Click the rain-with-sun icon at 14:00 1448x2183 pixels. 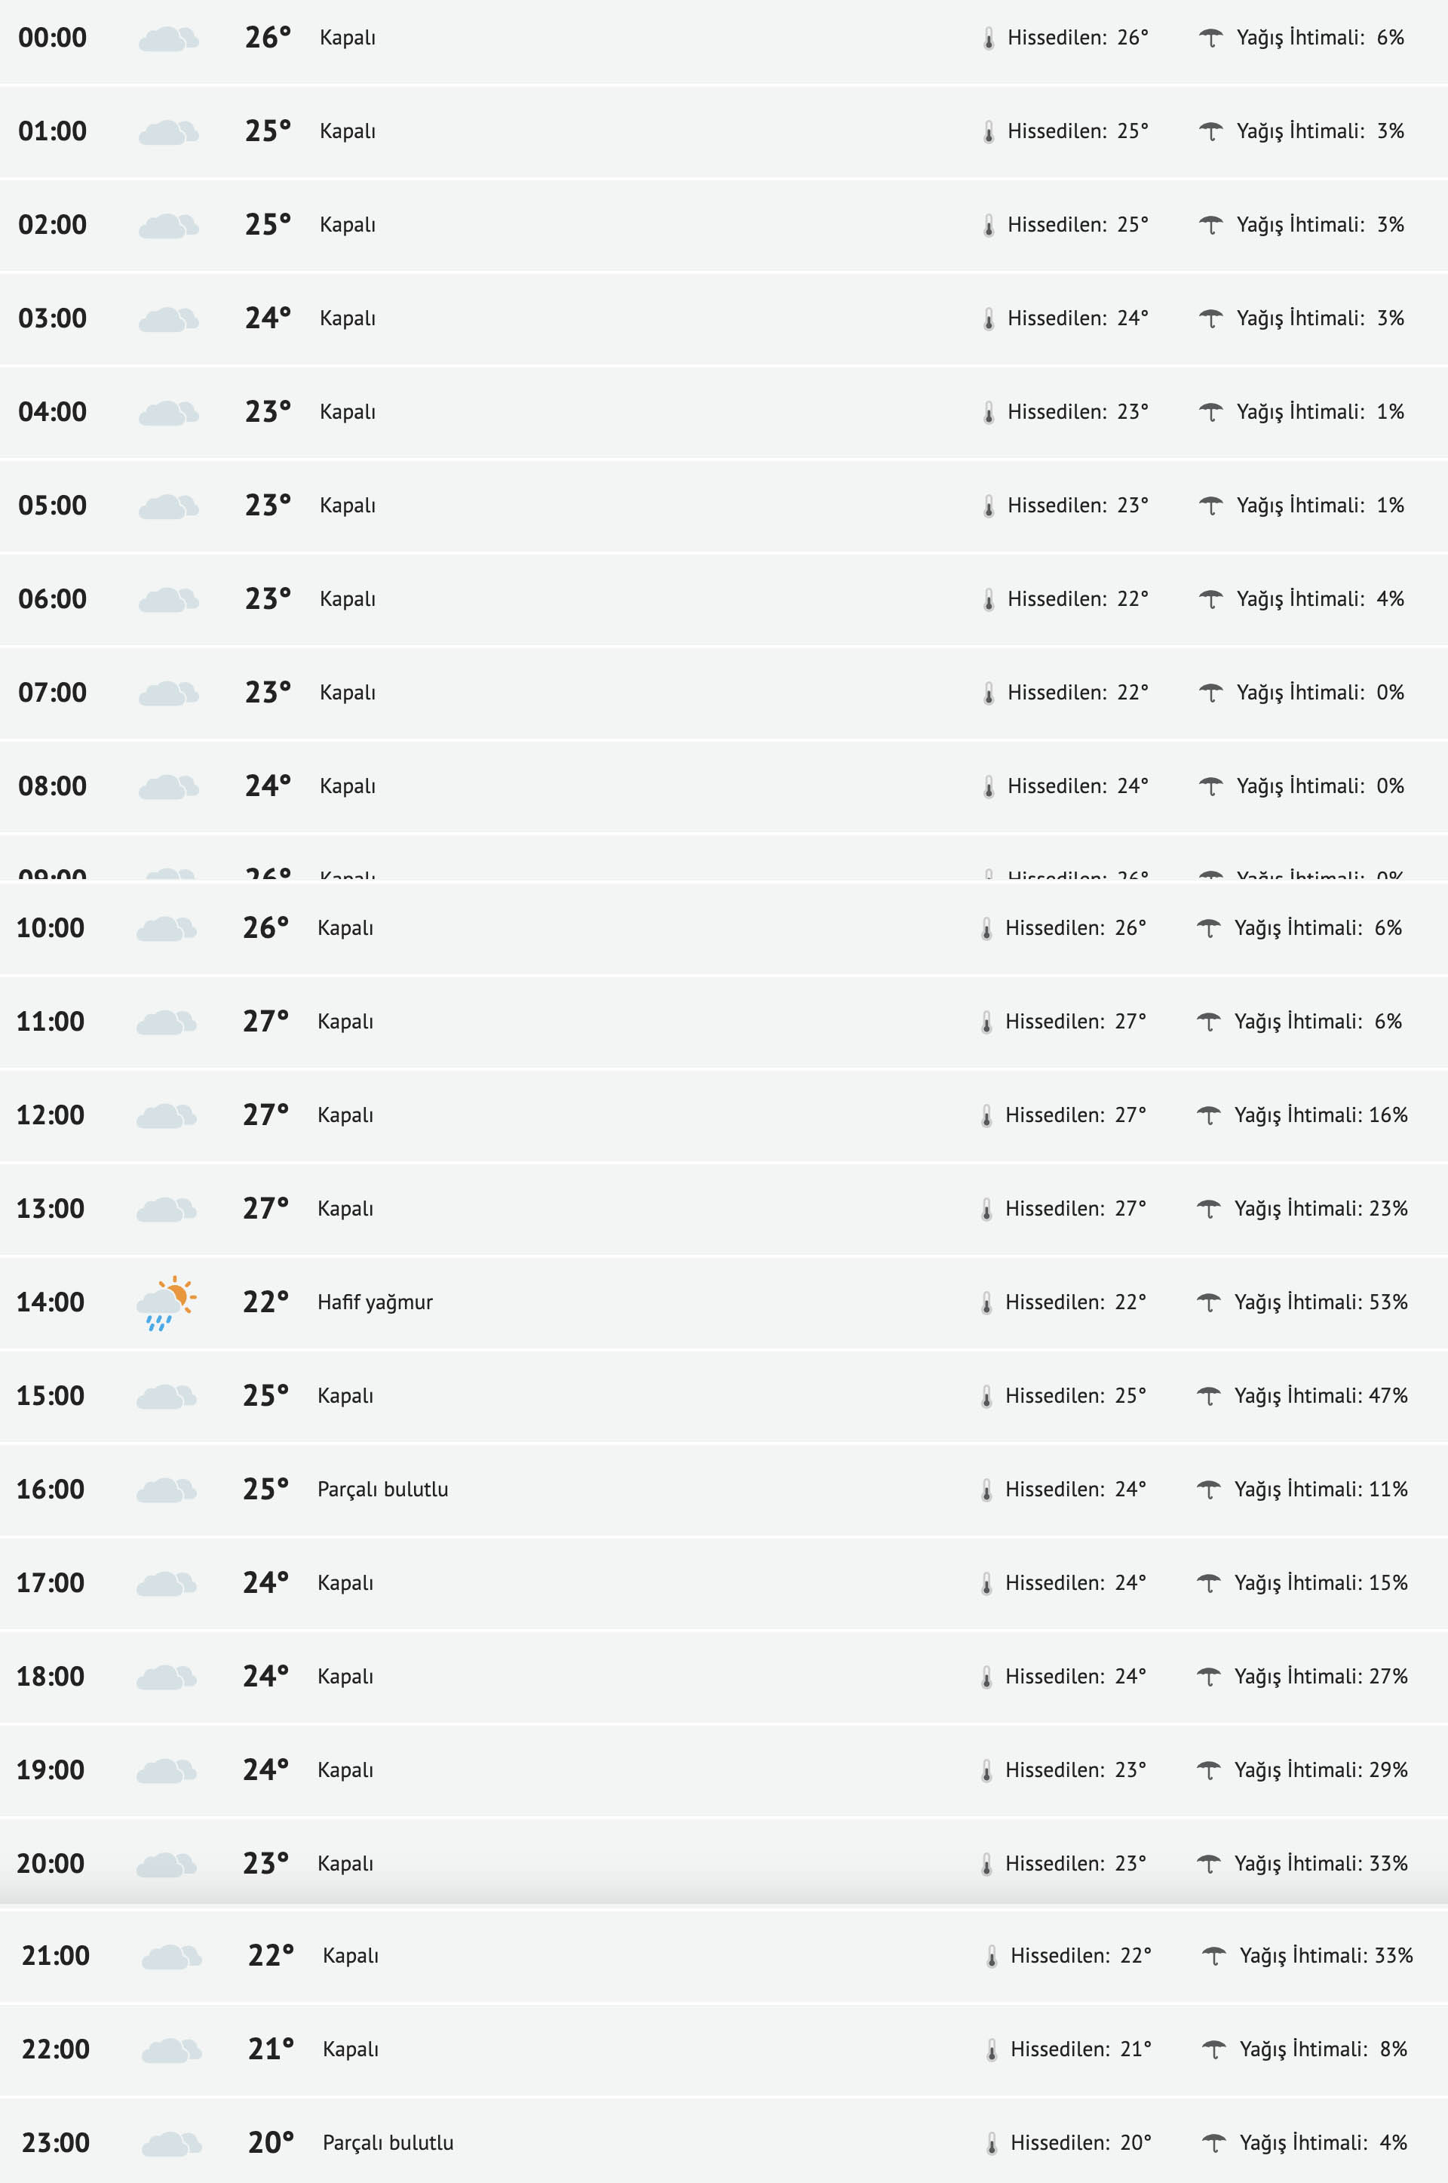tap(166, 1302)
